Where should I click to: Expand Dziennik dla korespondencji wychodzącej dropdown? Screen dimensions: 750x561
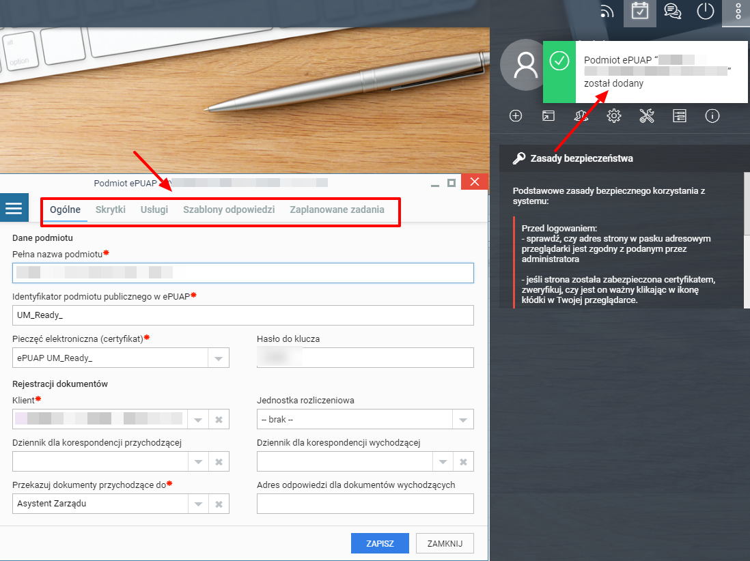[443, 461]
